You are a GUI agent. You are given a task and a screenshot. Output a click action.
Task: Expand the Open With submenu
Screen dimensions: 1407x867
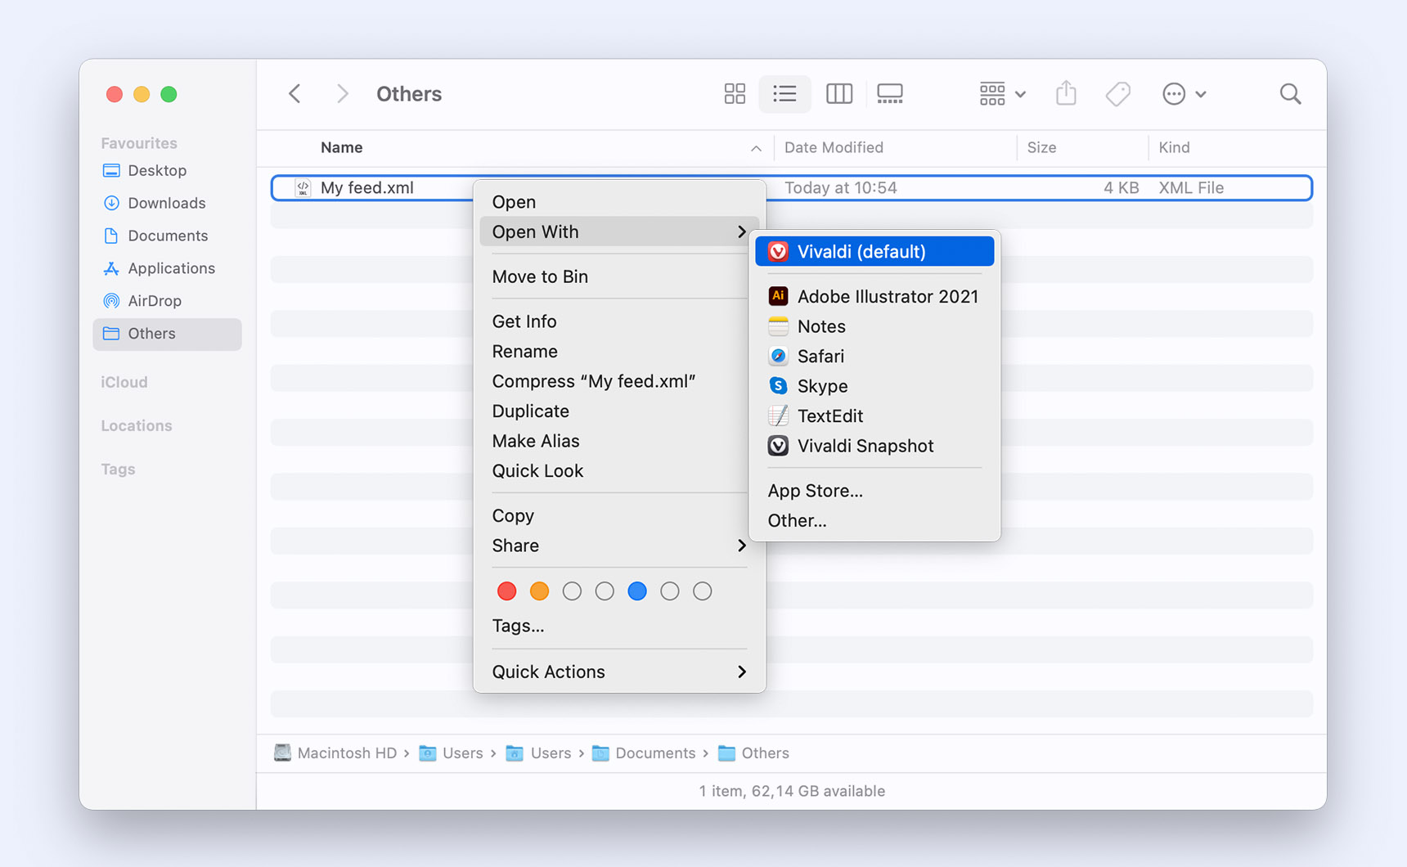point(619,231)
